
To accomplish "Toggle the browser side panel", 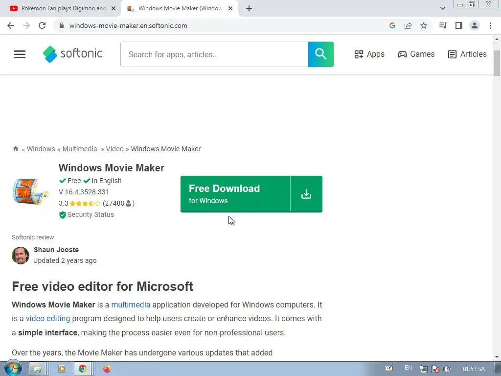I will click(459, 25).
